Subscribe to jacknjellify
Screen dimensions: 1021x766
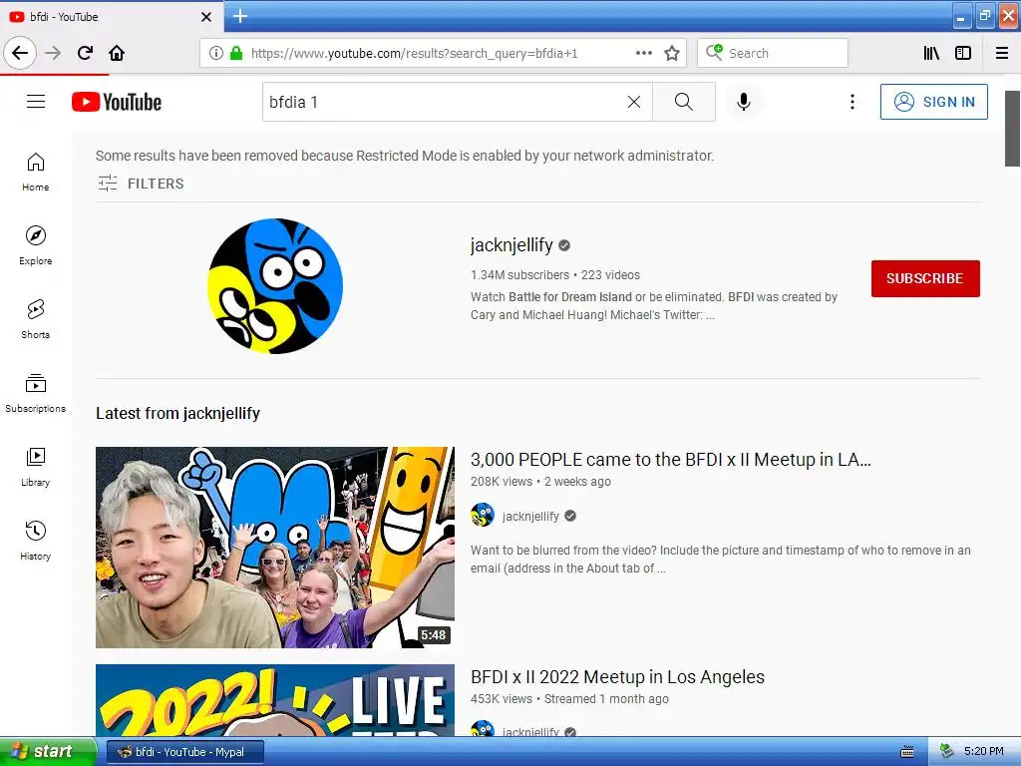click(925, 278)
